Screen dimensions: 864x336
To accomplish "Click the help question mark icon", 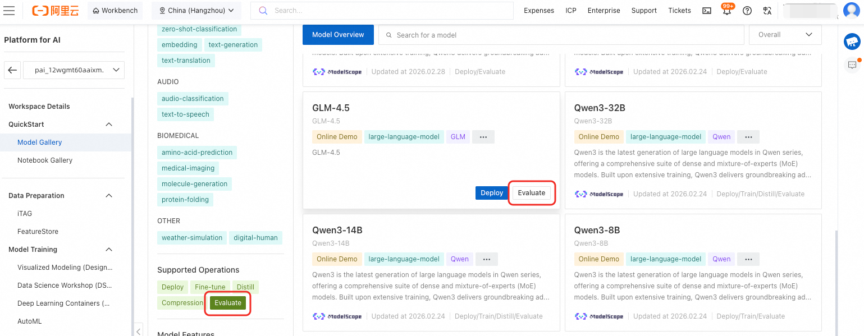I will point(747,11).
